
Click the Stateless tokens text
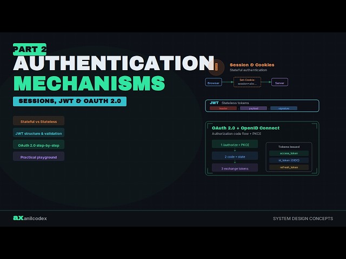click(235, 103)
